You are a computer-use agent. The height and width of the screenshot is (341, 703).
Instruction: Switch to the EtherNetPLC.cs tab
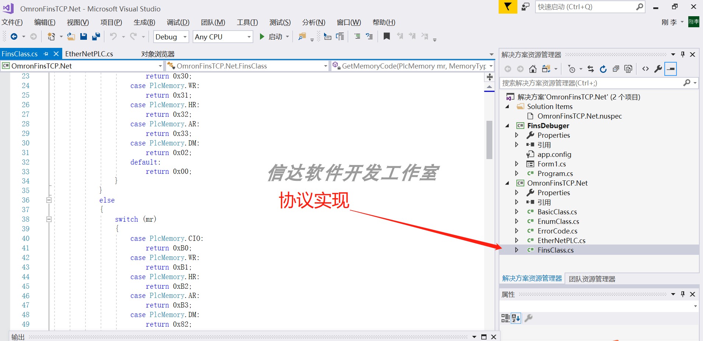(x=89, y=54)
